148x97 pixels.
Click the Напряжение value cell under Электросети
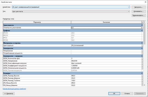tap(106, 51)
